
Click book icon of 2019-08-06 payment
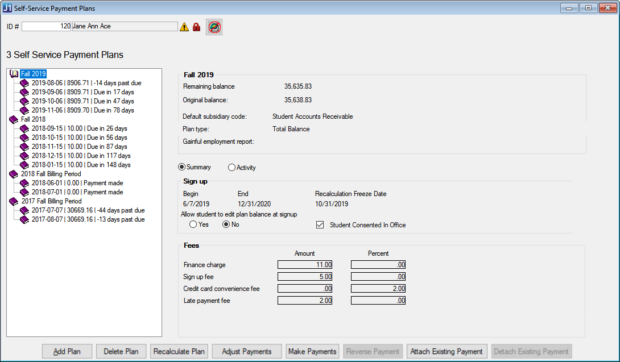pos(24,83)
